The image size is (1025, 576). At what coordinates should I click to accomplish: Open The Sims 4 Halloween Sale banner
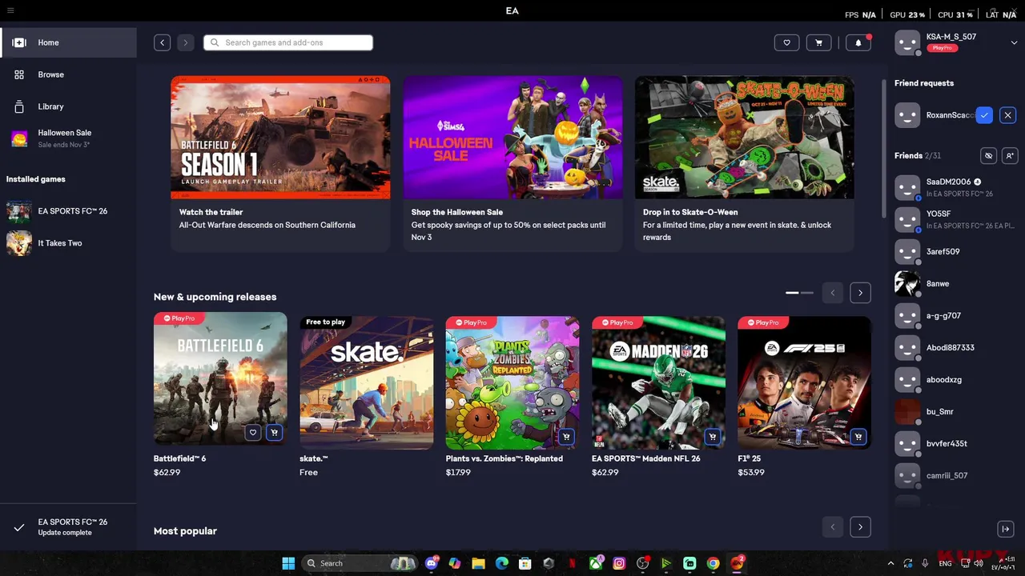pos(512,138)
